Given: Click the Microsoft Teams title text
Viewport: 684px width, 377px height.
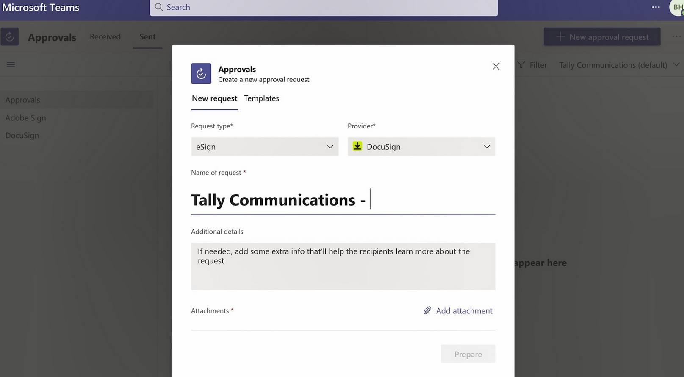Looking at the screenshot, I should pyautogui.click(x=41, y=7).
